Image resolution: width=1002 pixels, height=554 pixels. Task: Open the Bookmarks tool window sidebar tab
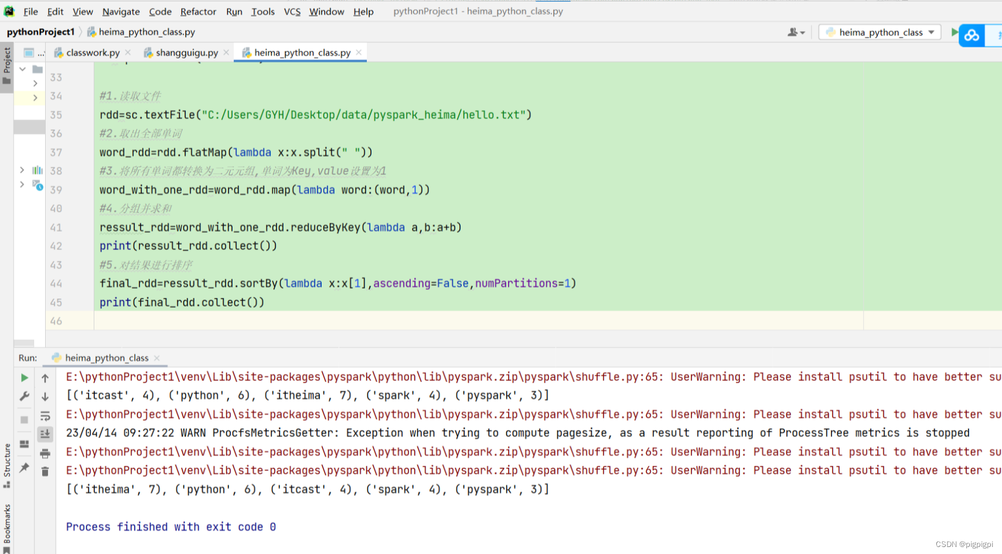click(7, 528)
